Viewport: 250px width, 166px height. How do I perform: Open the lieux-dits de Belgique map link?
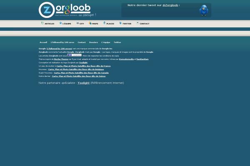tap(76, 70)
